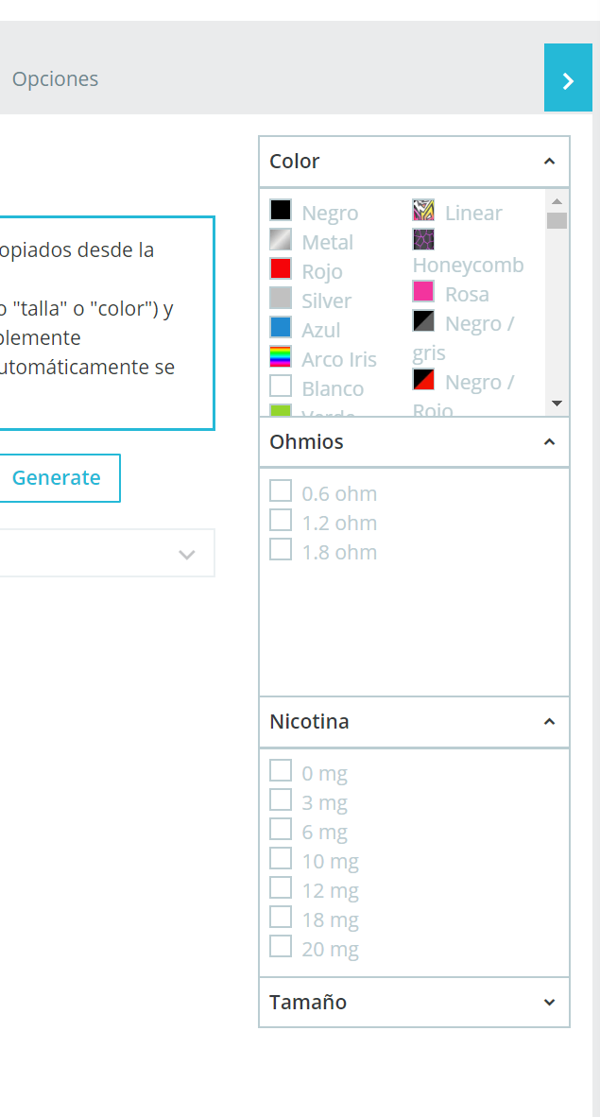Toggle the 20 mg nicotine checkbox

pos(281,947)
